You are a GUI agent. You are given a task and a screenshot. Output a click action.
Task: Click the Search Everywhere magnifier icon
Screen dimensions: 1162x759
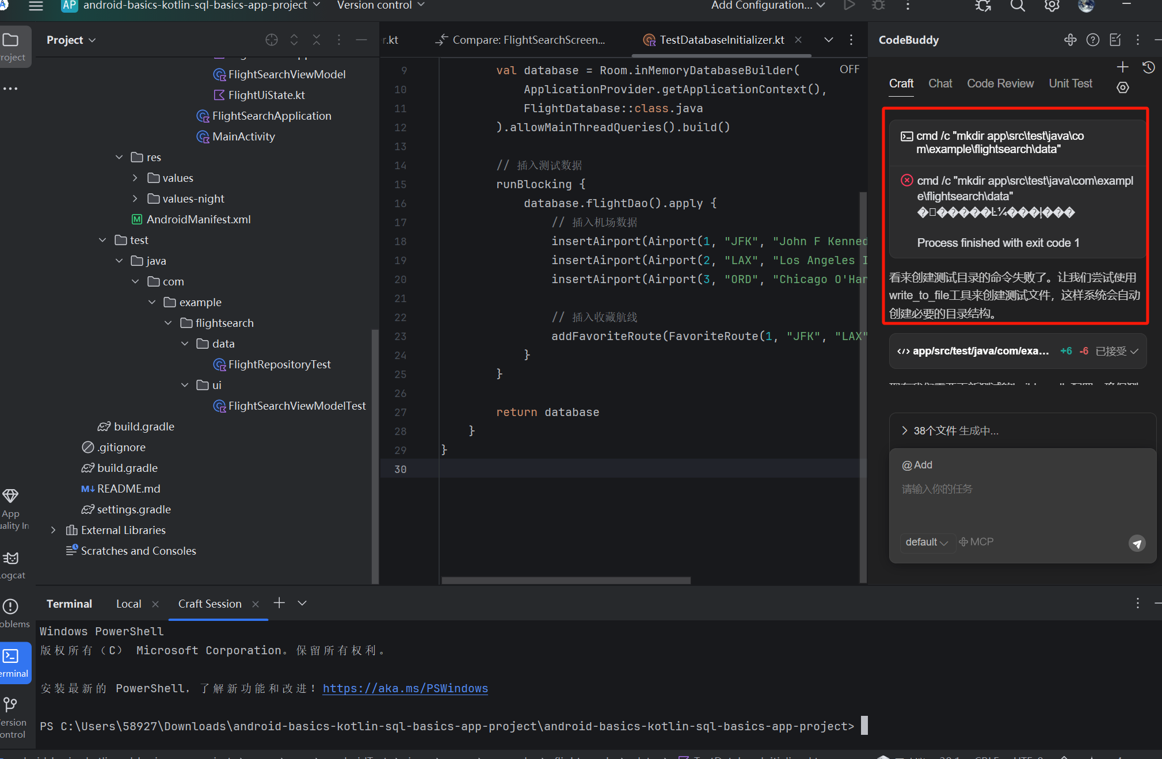1018,6
